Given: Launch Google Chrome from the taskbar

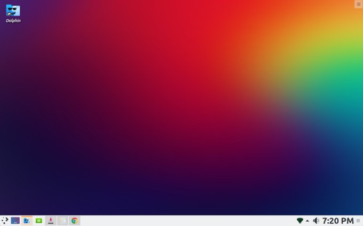Looking at the screenshot, I should coord(74,221).
